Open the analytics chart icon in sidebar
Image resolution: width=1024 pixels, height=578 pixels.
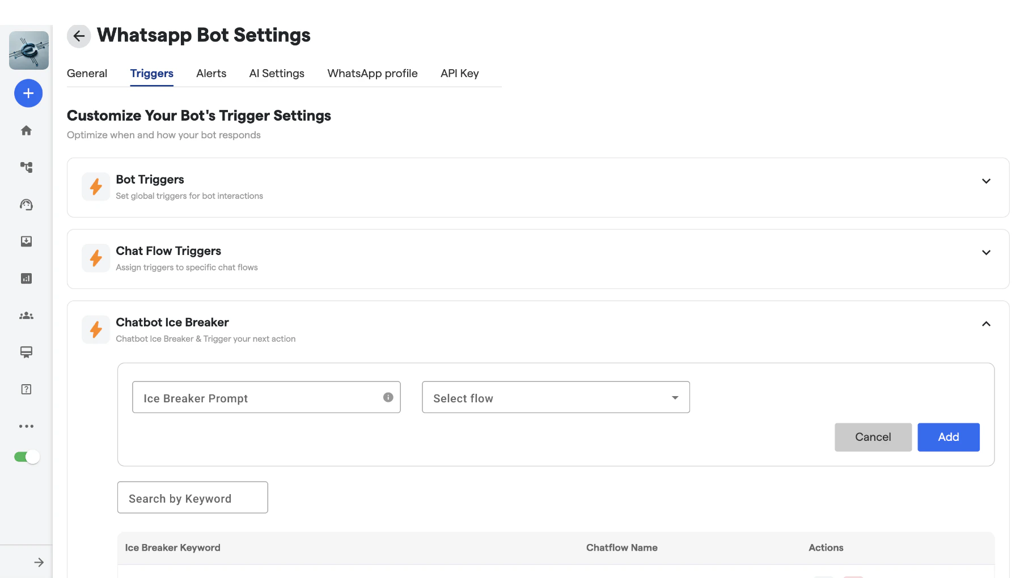pyautogui.click(x=27, y=278)
